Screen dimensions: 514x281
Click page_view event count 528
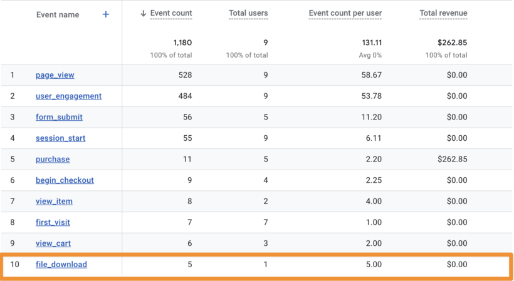[x=185, y=75]
